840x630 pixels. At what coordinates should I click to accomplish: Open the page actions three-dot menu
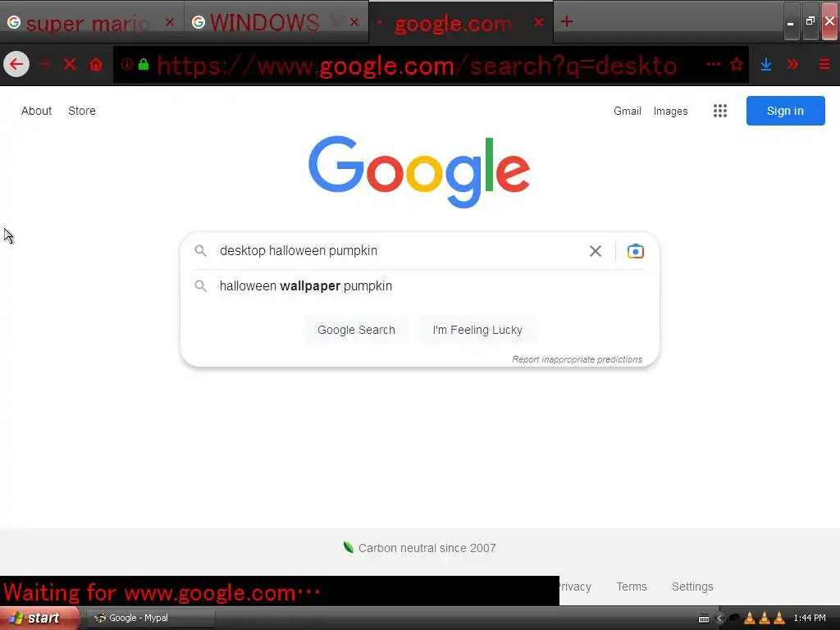(713, 64)
